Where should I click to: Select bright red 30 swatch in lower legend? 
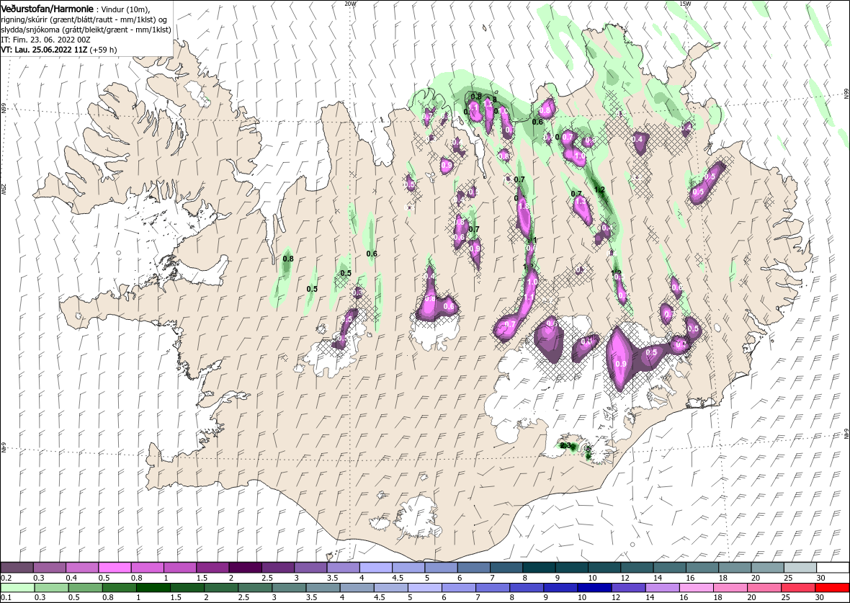[832, 588]
